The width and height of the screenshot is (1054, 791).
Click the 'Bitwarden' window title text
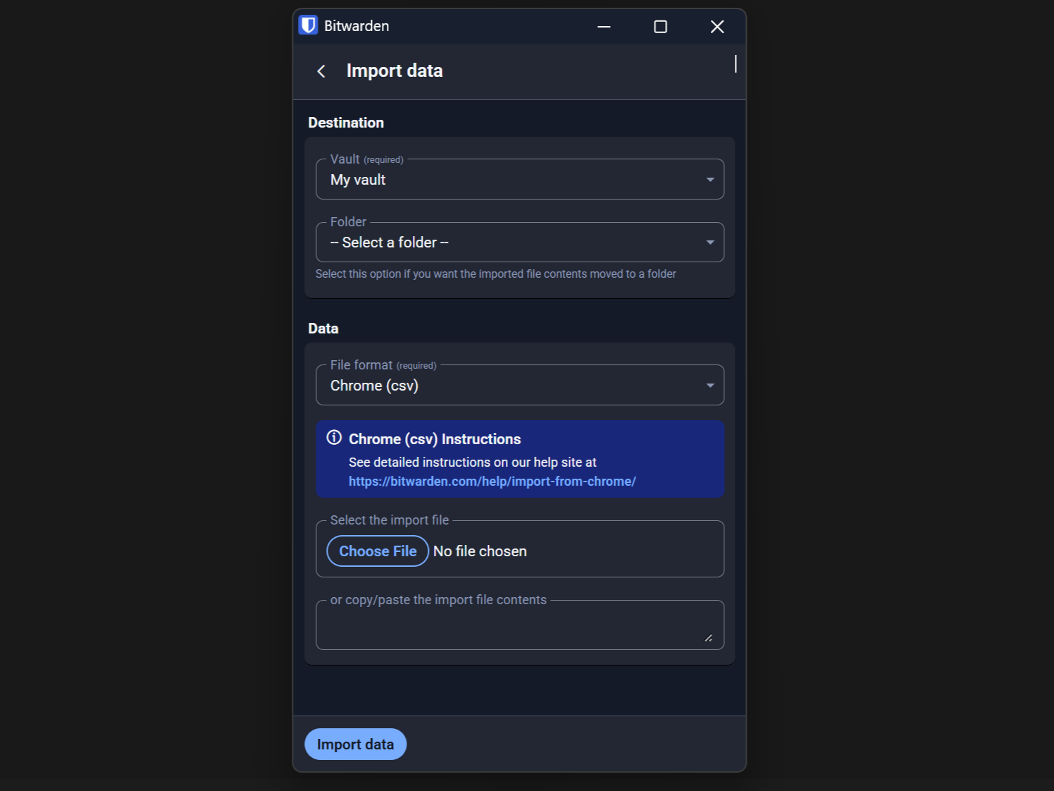pyautogui.click(x=356, y=26)
